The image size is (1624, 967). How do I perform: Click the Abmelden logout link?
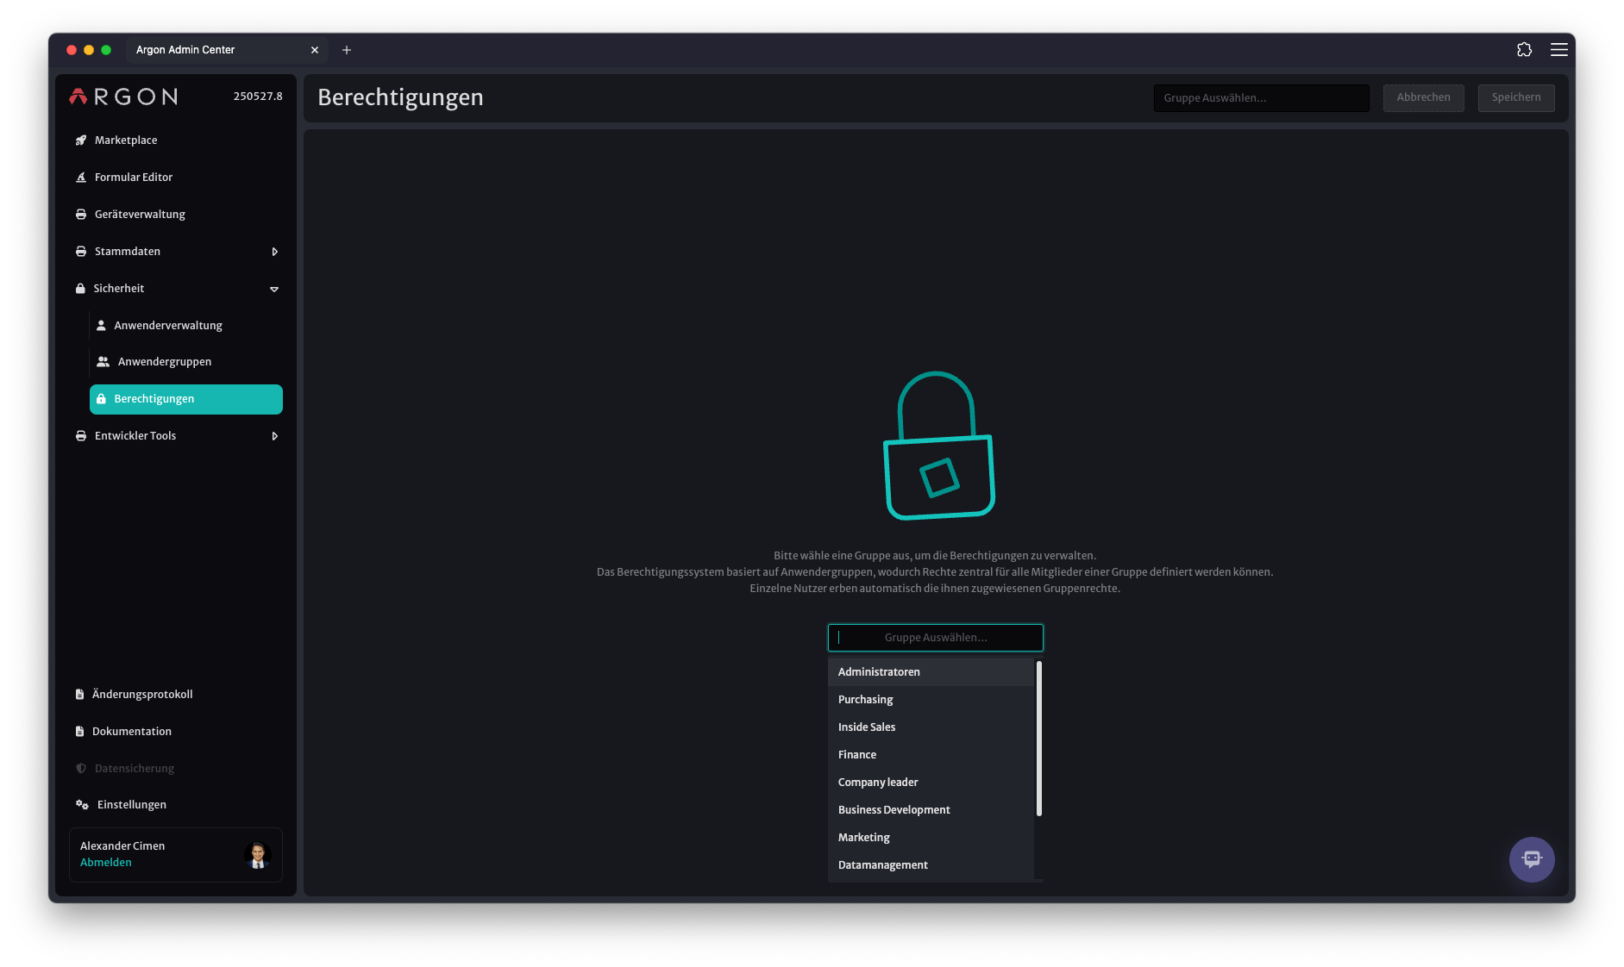click(106, 863)
